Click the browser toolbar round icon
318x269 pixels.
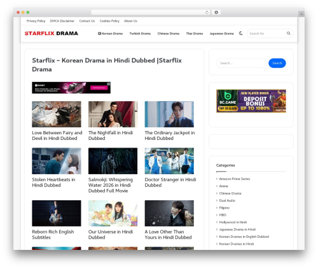click(216, 13)
